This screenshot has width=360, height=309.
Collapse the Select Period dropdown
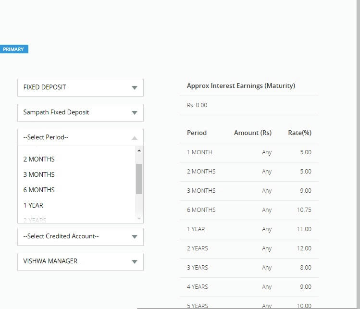(x=80, y=137)
